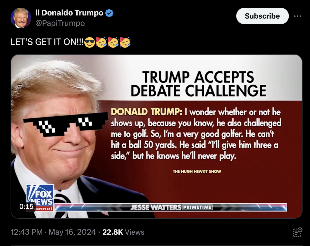Subscribe to @PapiTrumpo with Subscribe button
Image resolution: width=310 pixels, height=246 pixels.
262,16
